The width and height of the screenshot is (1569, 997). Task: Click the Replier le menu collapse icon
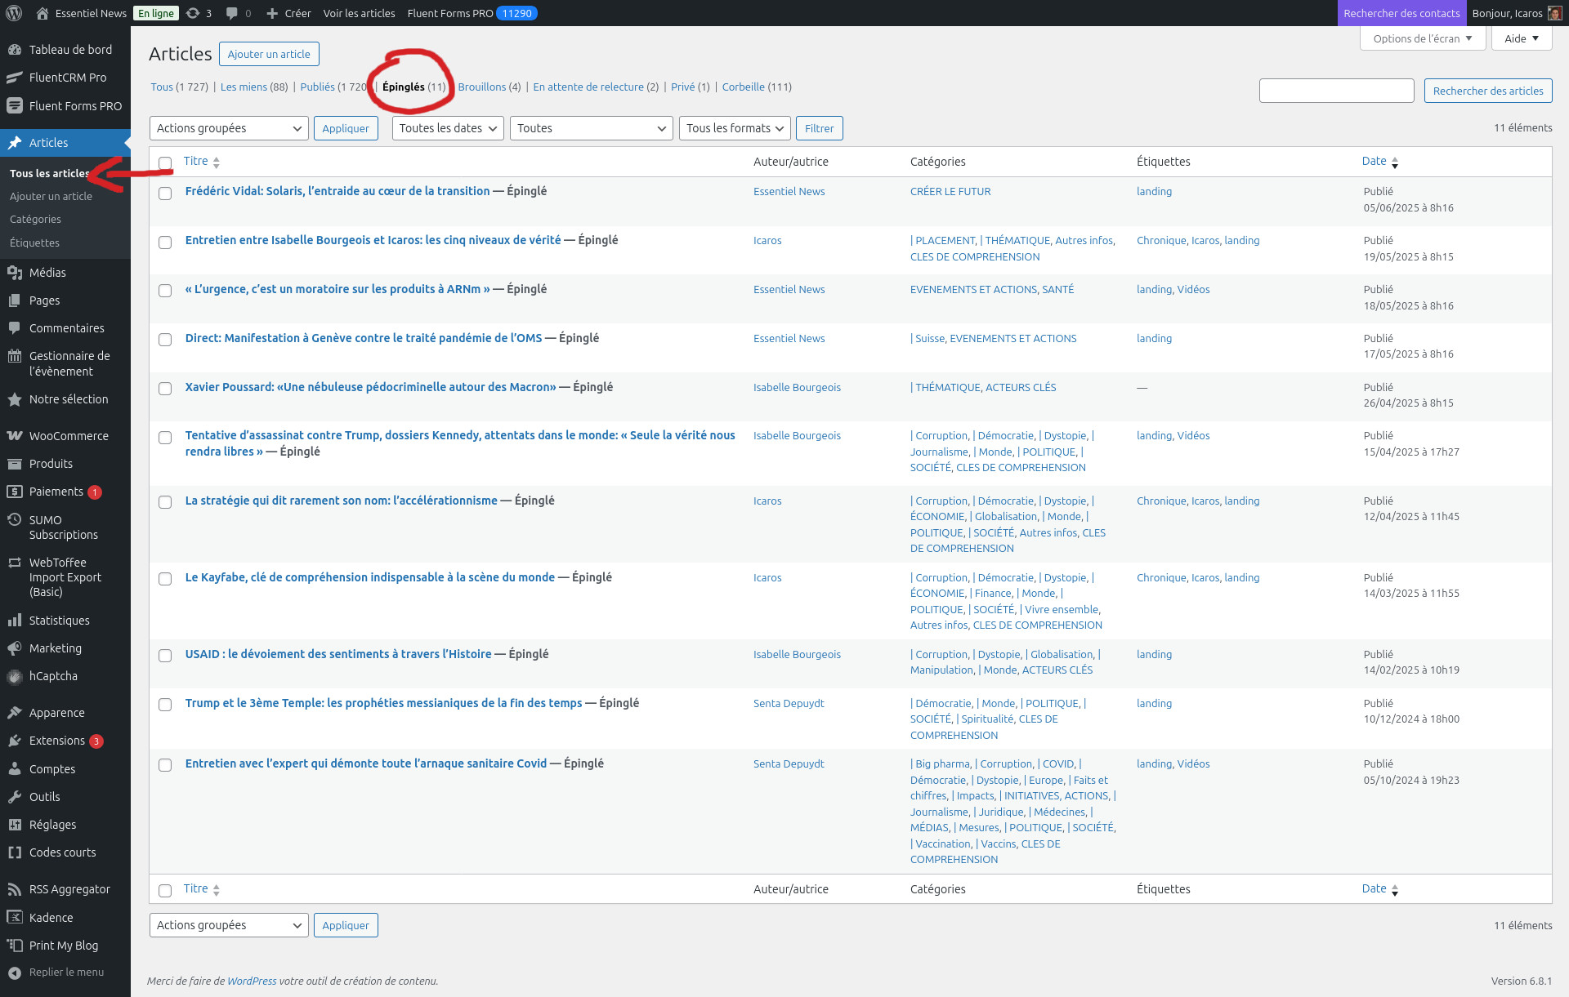(x=14, y=973)
